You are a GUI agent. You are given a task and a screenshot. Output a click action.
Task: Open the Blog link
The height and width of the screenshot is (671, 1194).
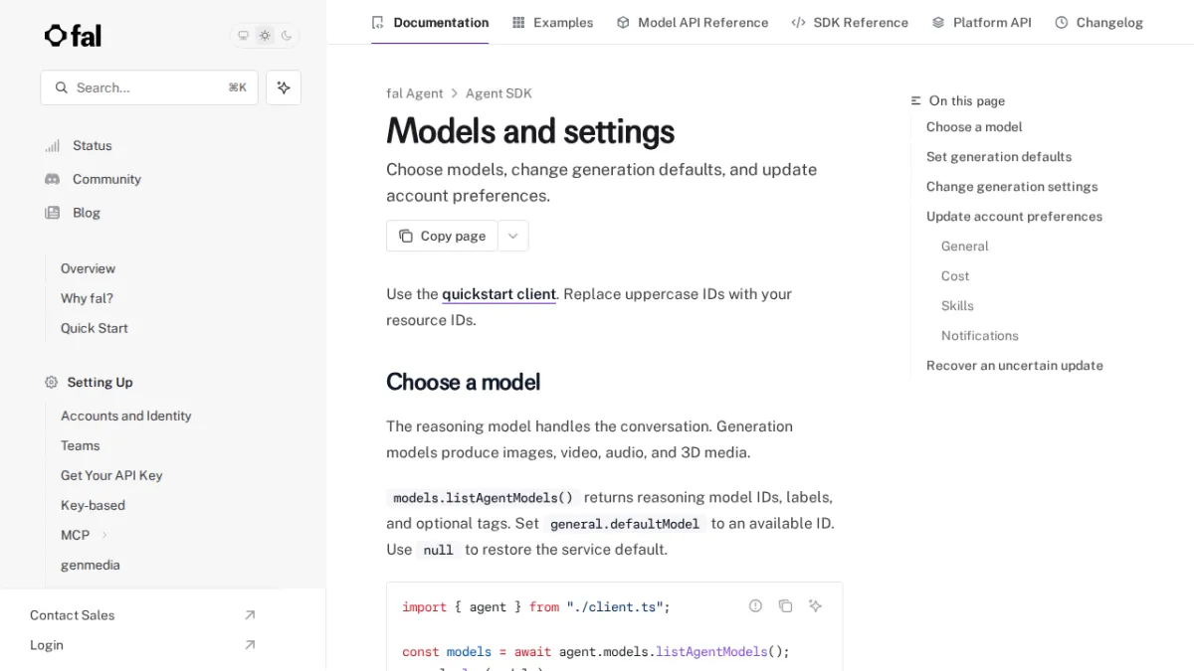(x=87, y=213)
